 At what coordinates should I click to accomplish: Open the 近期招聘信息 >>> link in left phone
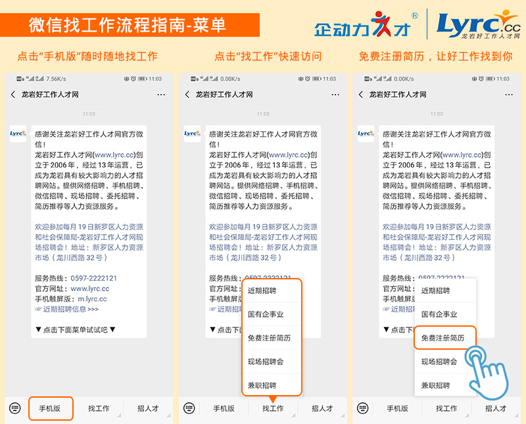[70, 309]
